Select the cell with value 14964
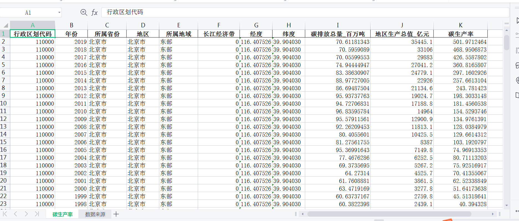This screenshot has height=221, width=519. pyautogui.click(x=402, y=111)
